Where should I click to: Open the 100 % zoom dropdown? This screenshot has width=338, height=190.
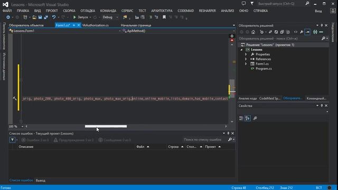click(22, 127)
